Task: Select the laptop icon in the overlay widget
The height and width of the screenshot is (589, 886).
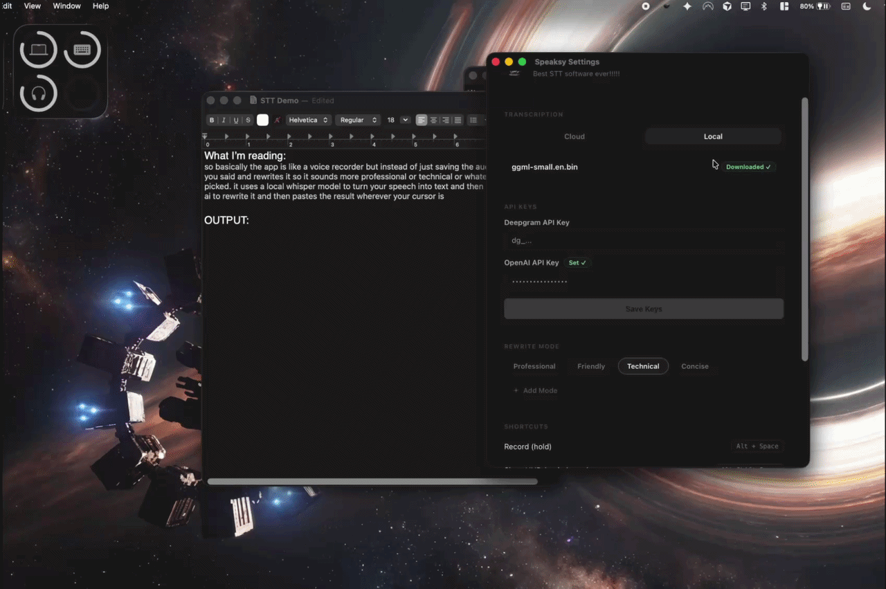Action: coord(38,49)
